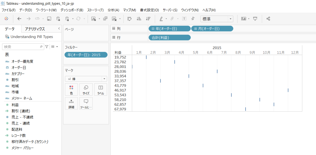Select the Swap Rows and Columns icon

tap(130, 19)
